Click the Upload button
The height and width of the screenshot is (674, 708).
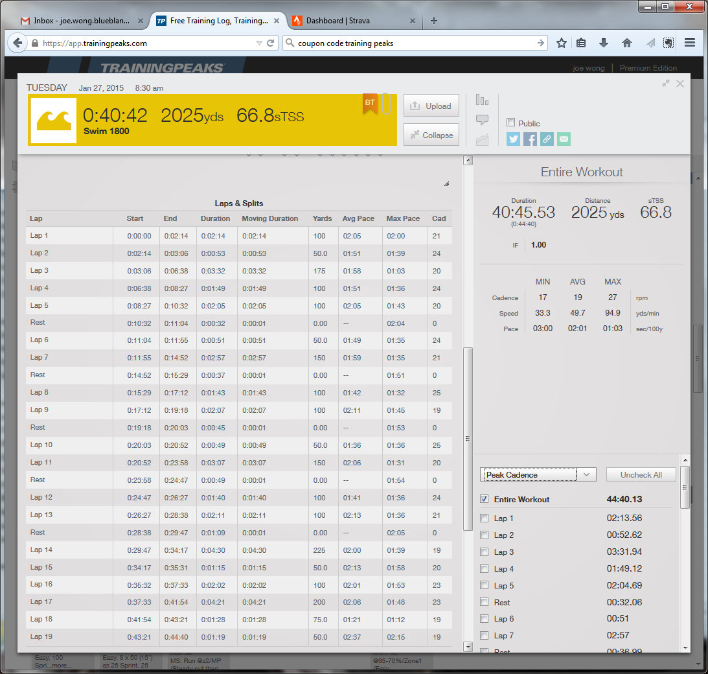coord(431,106)
